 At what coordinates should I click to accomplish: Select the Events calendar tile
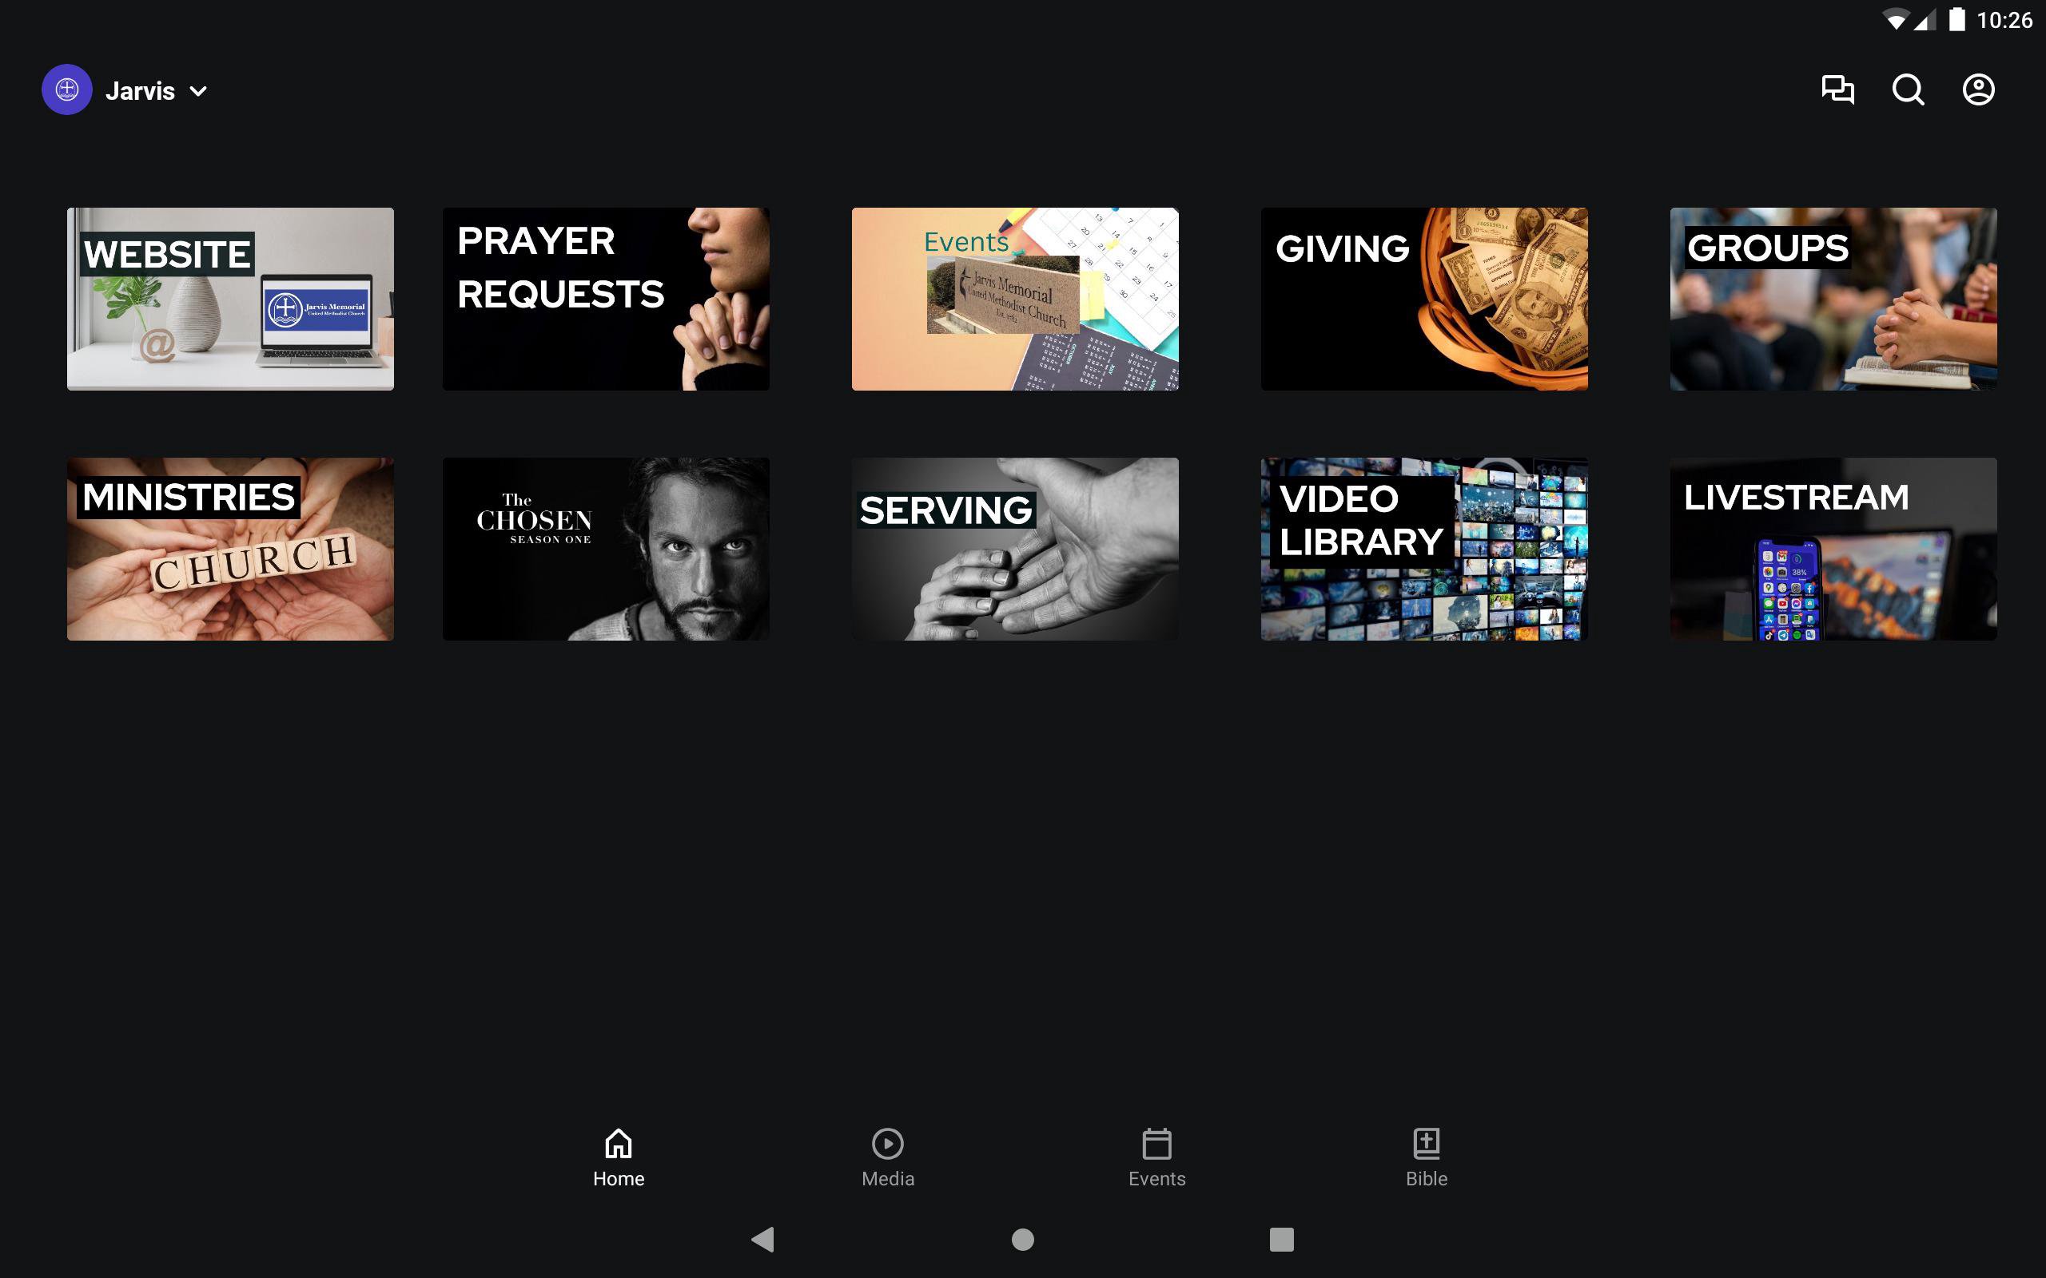tap(1014, 299)
